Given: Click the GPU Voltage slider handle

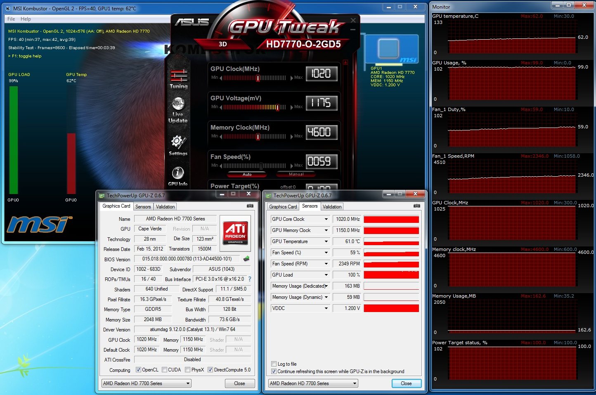Looking at the screenshot, I should (278, 107).
